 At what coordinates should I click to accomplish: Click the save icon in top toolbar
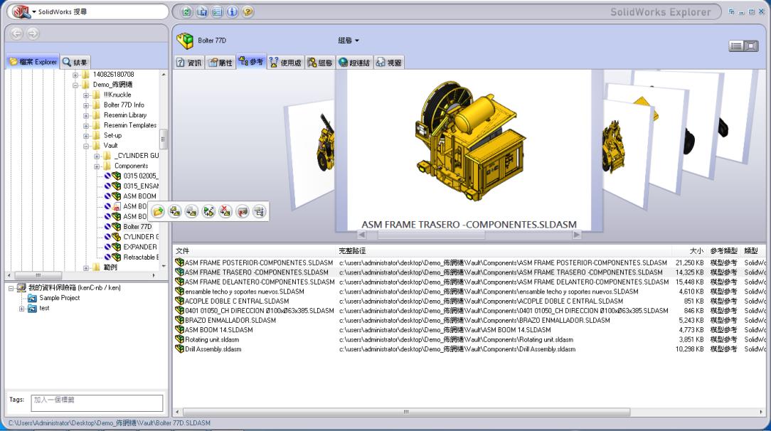pyautogui.click(x=202, y=12)
